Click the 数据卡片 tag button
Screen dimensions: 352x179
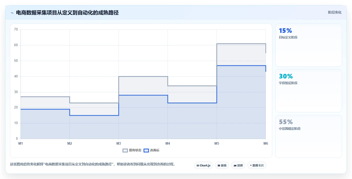(257, 165)
